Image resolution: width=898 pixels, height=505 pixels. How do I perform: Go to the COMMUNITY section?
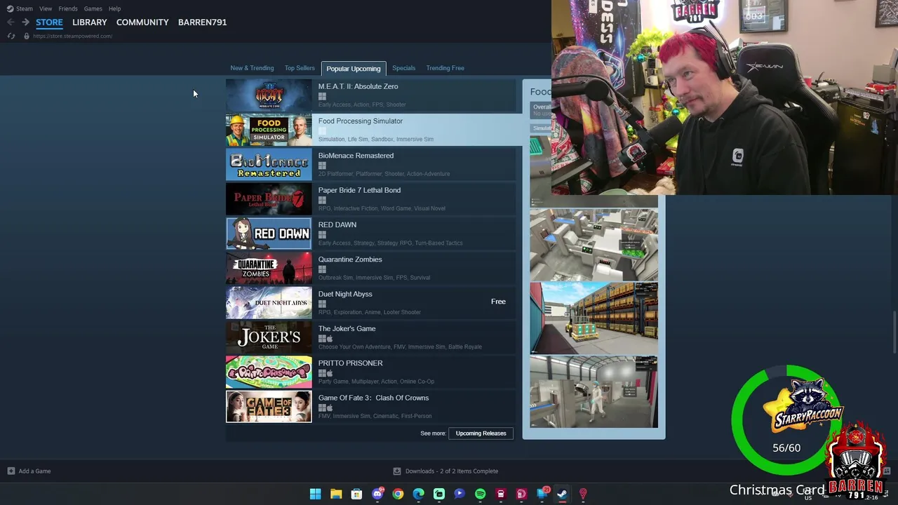(x=142, y=22)
